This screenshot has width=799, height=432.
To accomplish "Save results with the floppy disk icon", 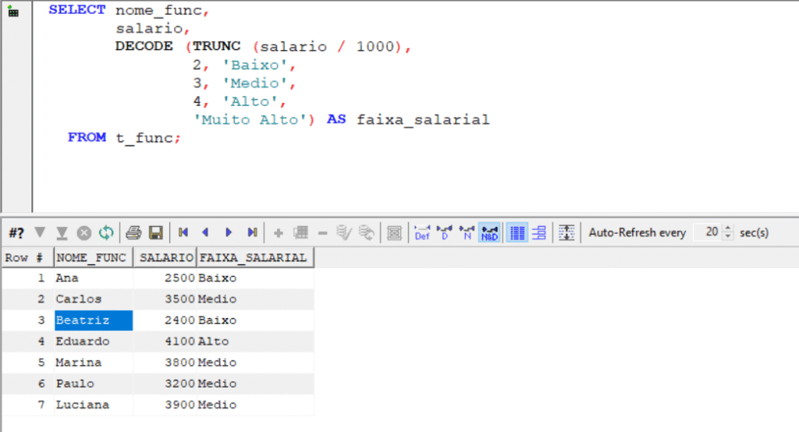I will coord(155,232).
